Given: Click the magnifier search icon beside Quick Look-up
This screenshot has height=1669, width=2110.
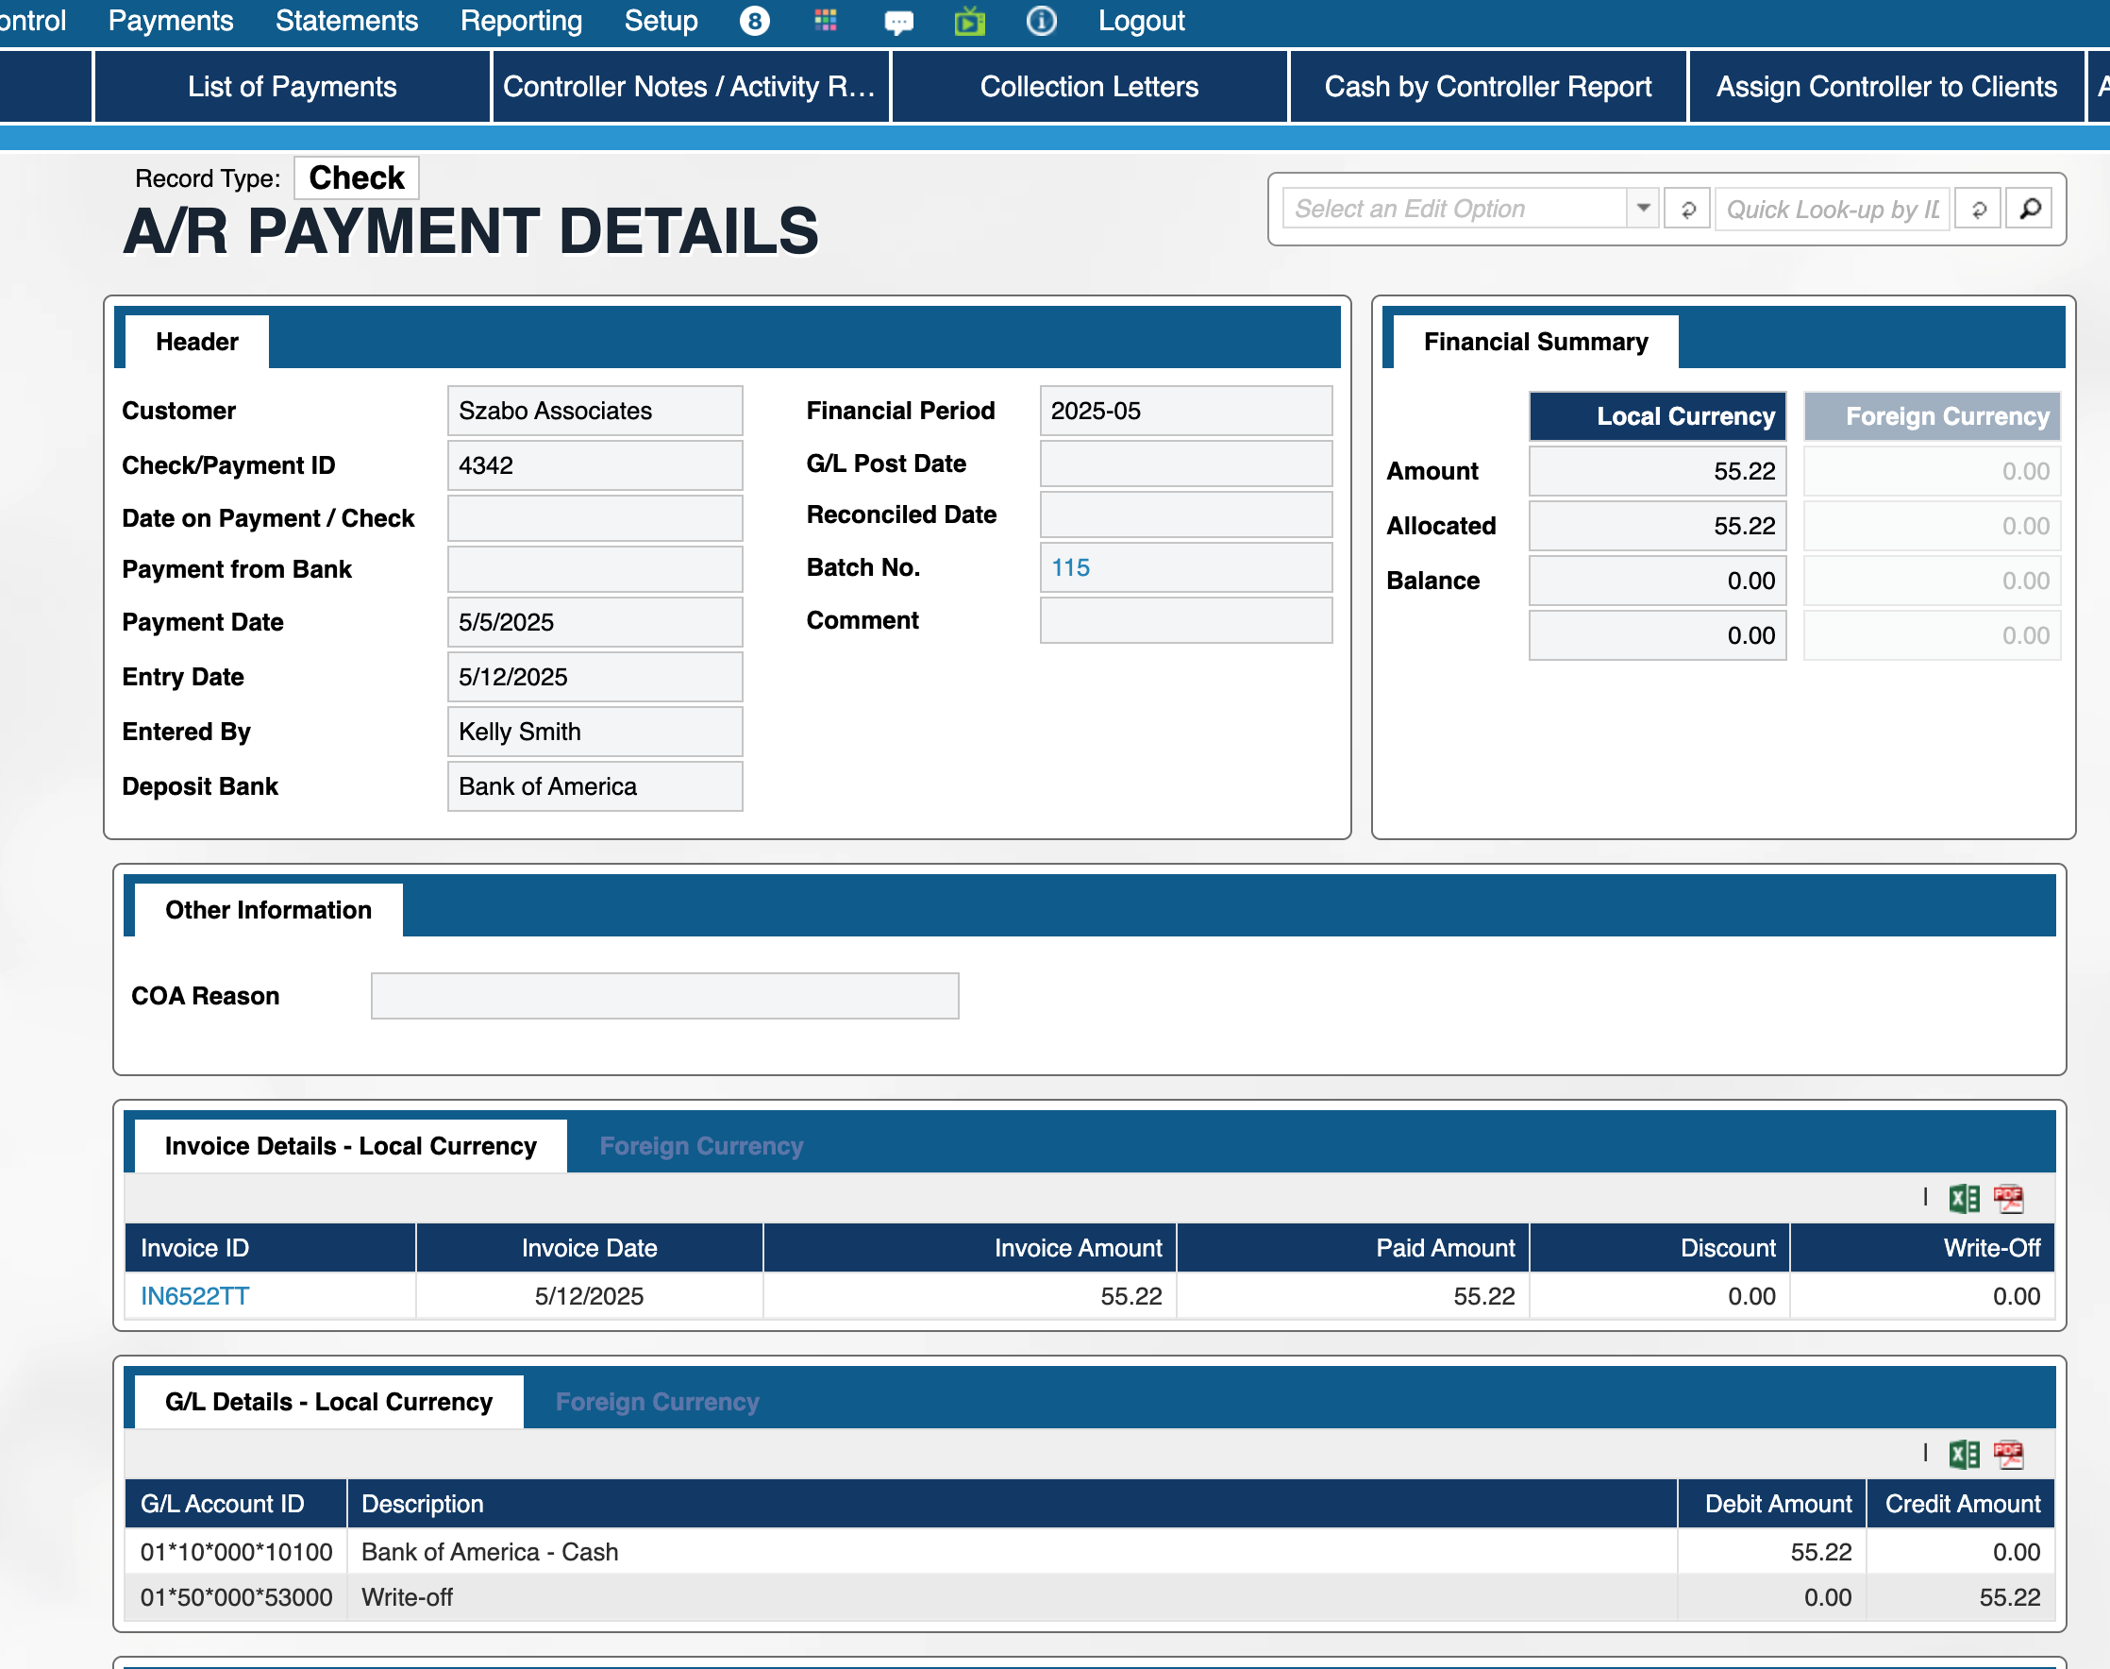Looking at the screenshot, I should (2029, 208).
